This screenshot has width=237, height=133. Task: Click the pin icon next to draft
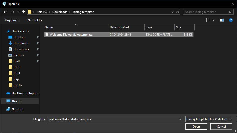tap(37, 61)
